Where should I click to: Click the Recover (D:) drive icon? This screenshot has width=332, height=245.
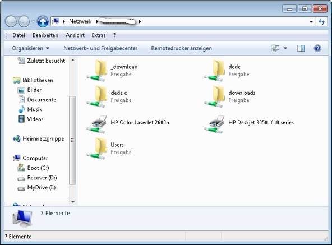pos(21,178)
